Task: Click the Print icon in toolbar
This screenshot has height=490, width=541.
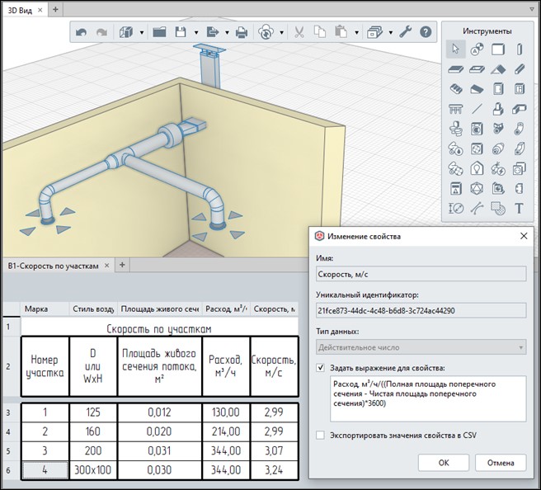Action: (x=242, y=33)
